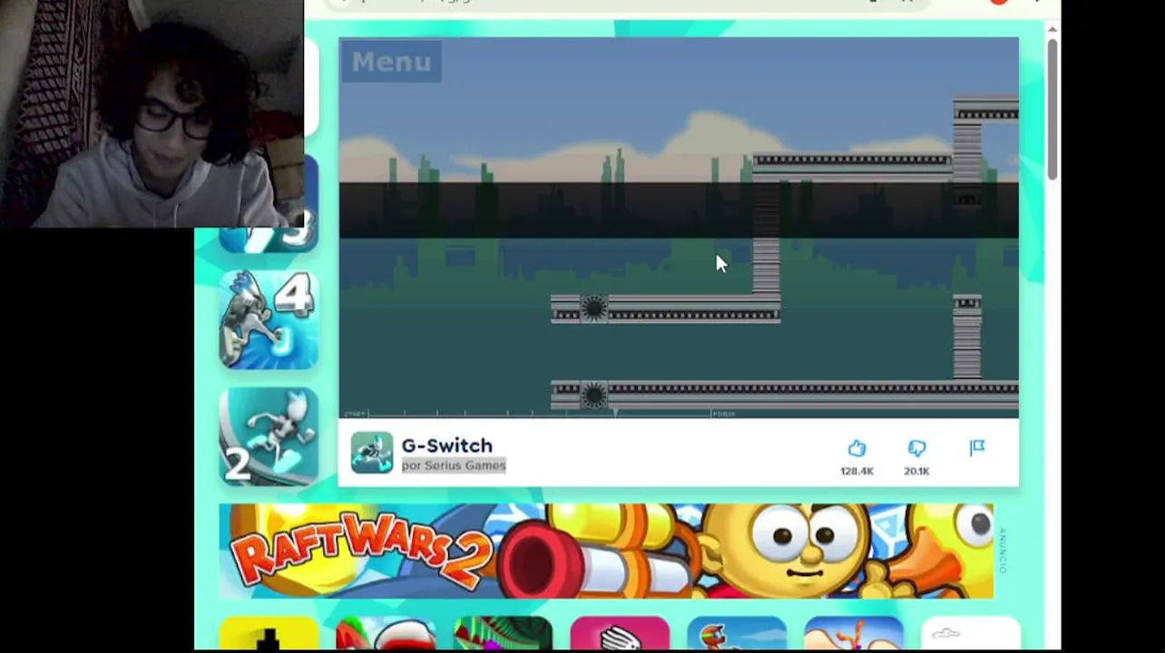Report the game with the flag icon
The height and width of the screenshot is (653, 1165).
(977, 447)
